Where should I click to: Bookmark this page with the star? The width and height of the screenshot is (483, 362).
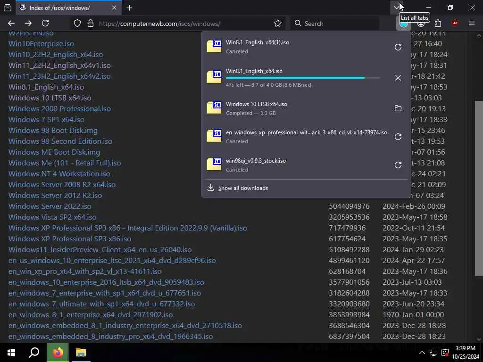pyautogui.click(x=277, y=24)
